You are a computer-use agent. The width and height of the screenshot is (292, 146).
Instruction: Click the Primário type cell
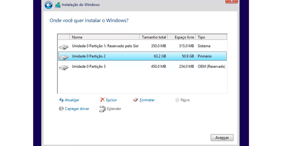click(205, 56)
